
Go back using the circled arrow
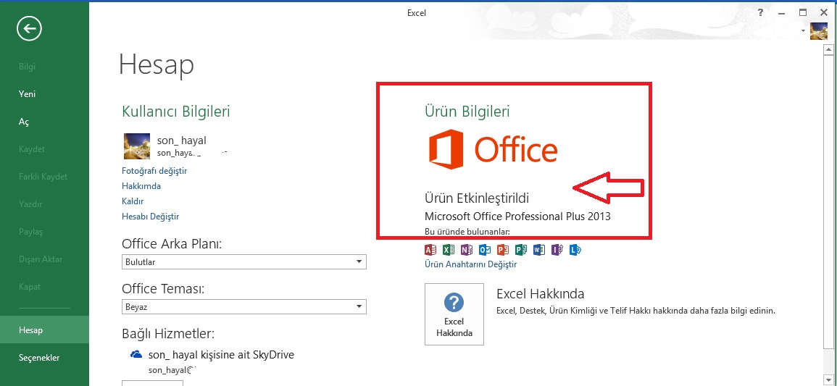[30, 29]
